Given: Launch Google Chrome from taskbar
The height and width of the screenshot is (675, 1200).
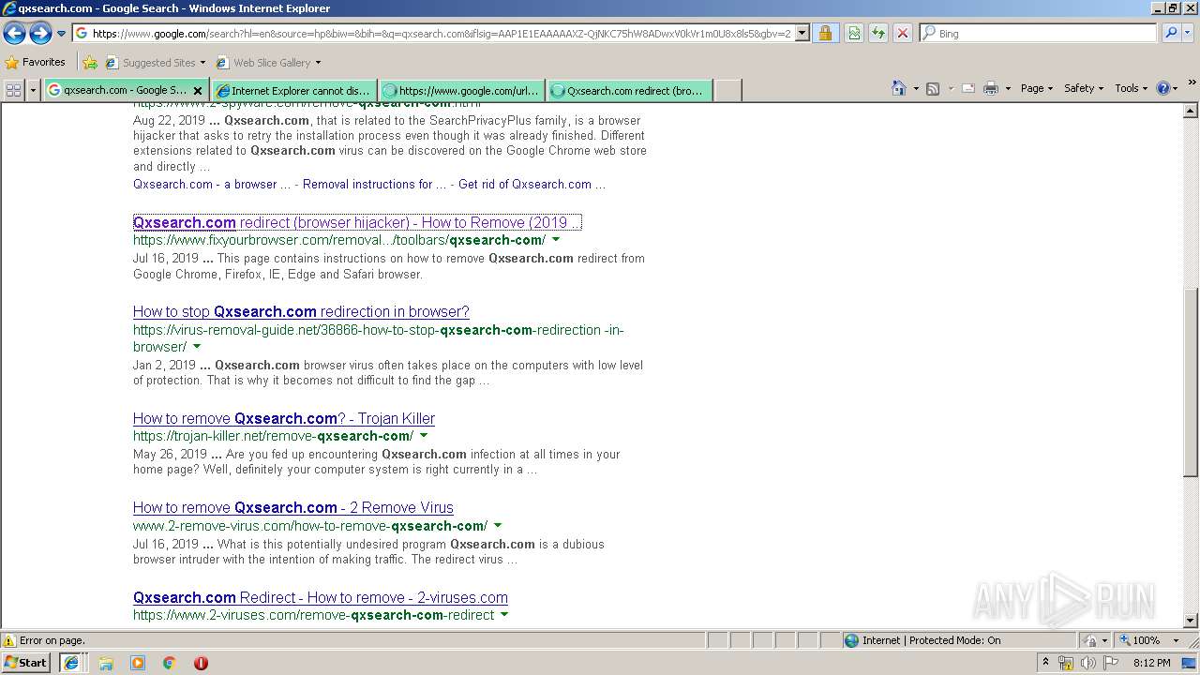Looking at the screenshot, I should point(170,663).
